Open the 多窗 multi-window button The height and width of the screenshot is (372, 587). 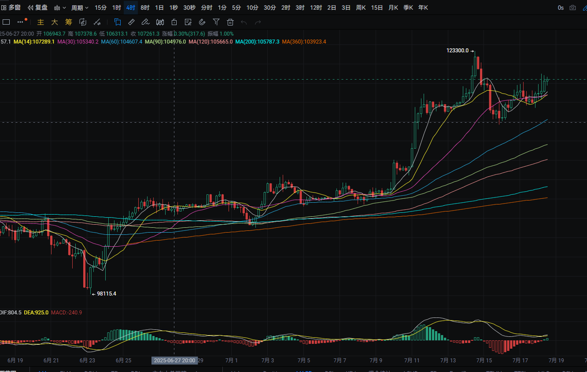tap(11, 7)
